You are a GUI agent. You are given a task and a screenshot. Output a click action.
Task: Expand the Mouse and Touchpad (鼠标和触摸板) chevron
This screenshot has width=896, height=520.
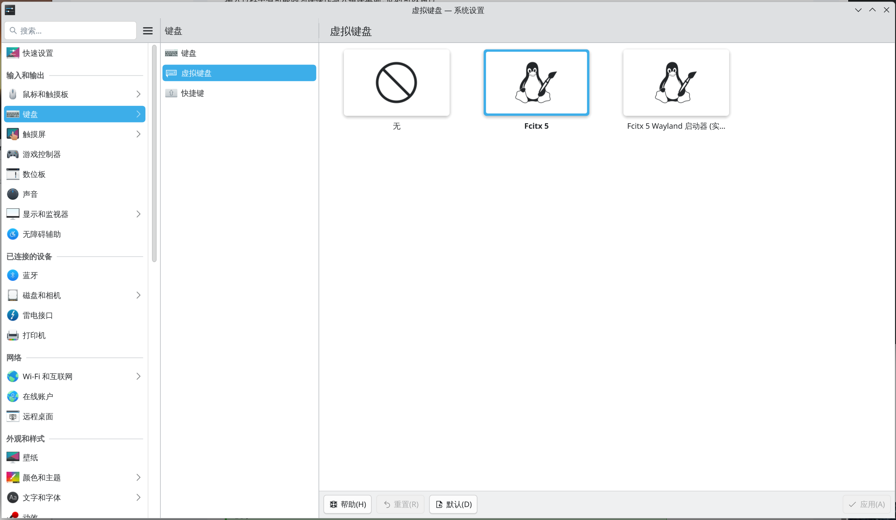(x=139, y=94)
